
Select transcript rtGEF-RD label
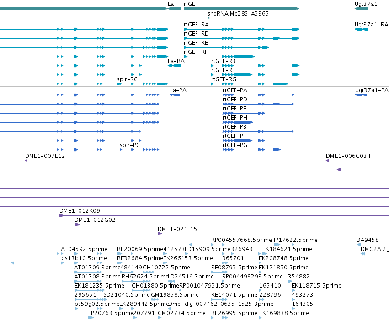coord(196,34)
